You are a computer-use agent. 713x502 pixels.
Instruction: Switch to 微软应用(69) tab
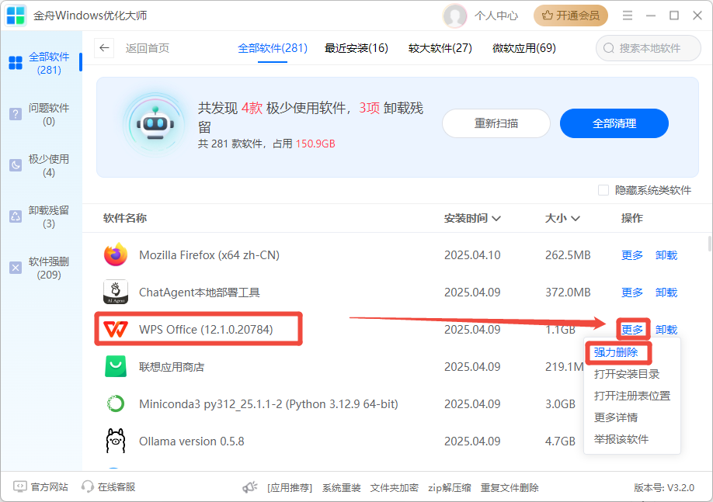(523, 48)
